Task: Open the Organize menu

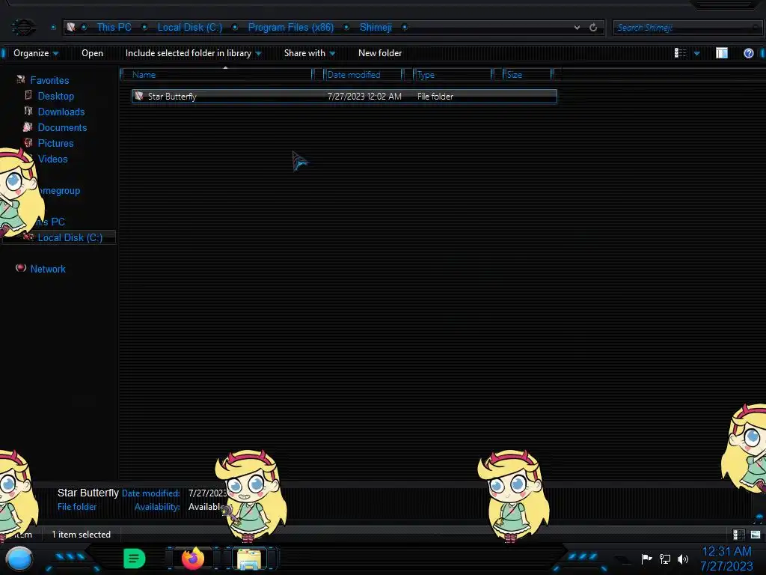Action: [x=36, y=53]
